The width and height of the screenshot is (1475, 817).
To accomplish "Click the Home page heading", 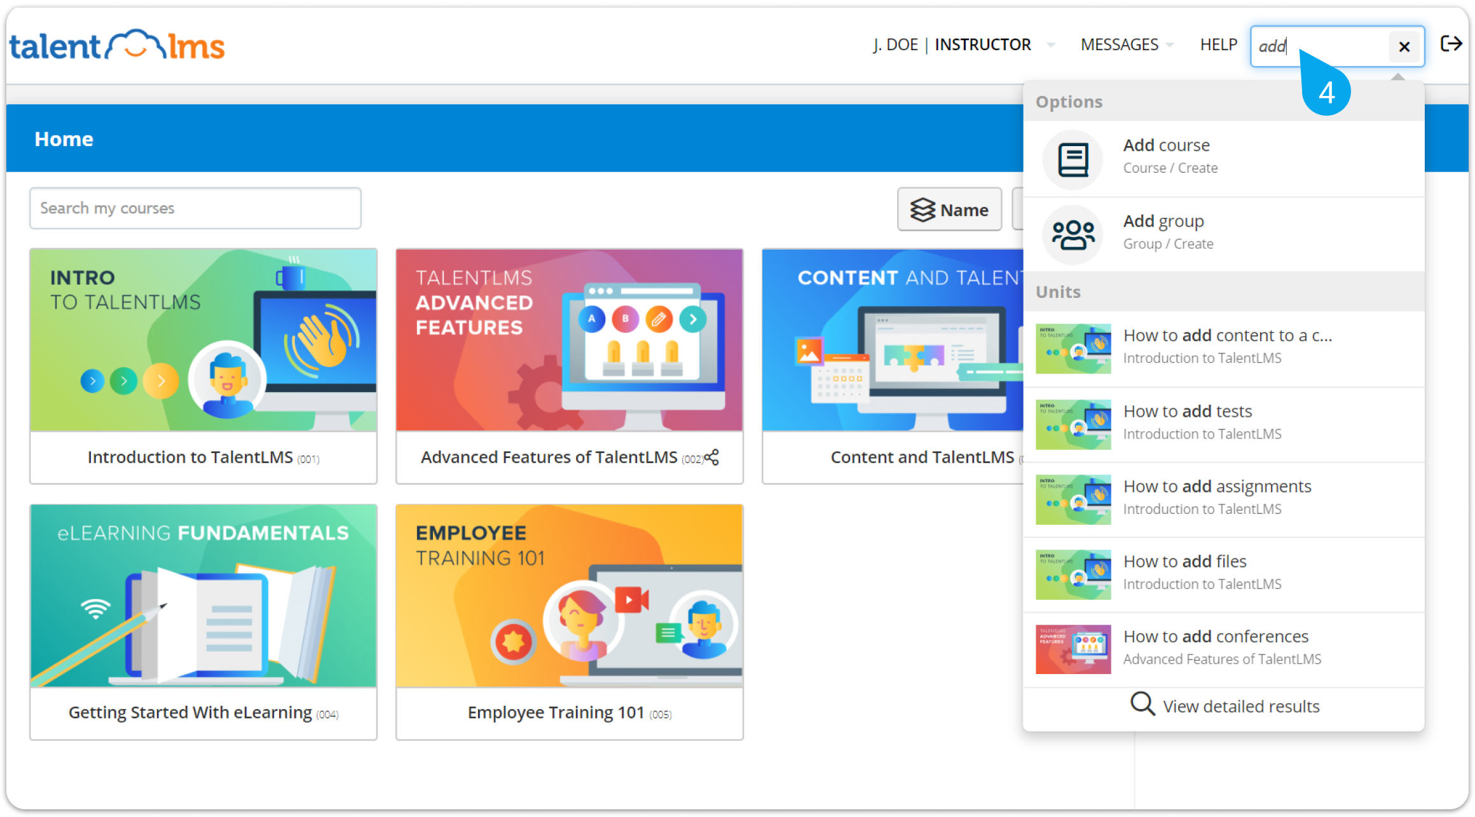I will (x=64, y=139).
